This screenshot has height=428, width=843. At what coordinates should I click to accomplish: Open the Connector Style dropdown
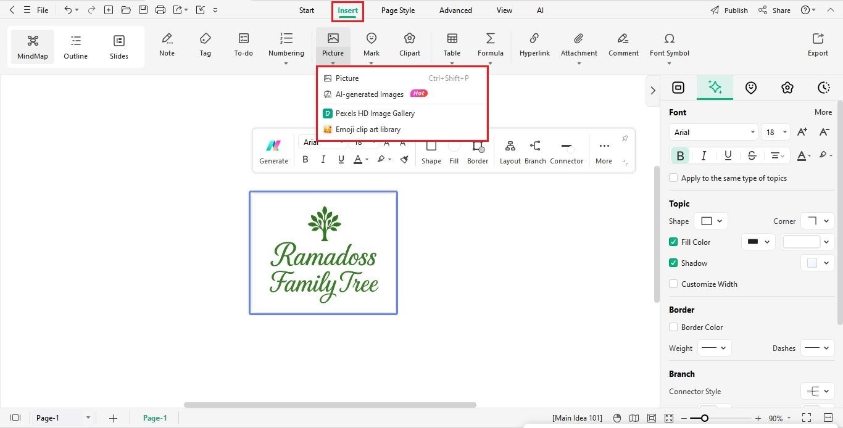[818, 391]
